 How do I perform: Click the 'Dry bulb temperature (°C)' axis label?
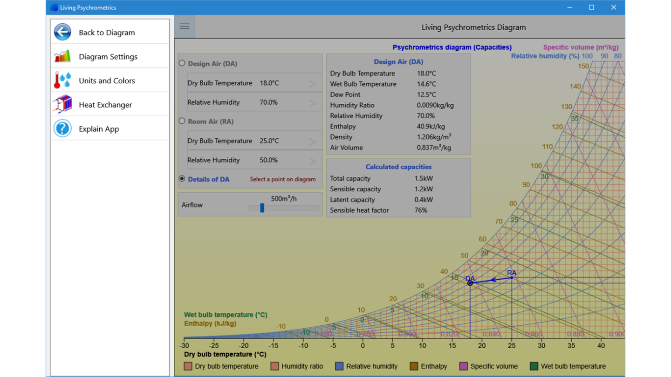click(x=225, y=354)
